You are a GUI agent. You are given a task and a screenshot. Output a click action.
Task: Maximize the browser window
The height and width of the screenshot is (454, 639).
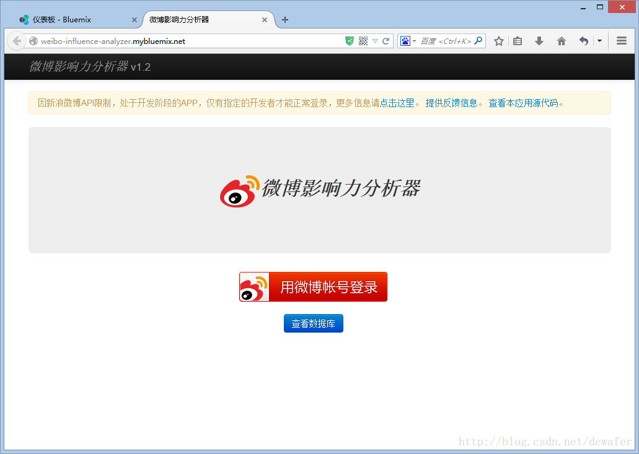600,7
